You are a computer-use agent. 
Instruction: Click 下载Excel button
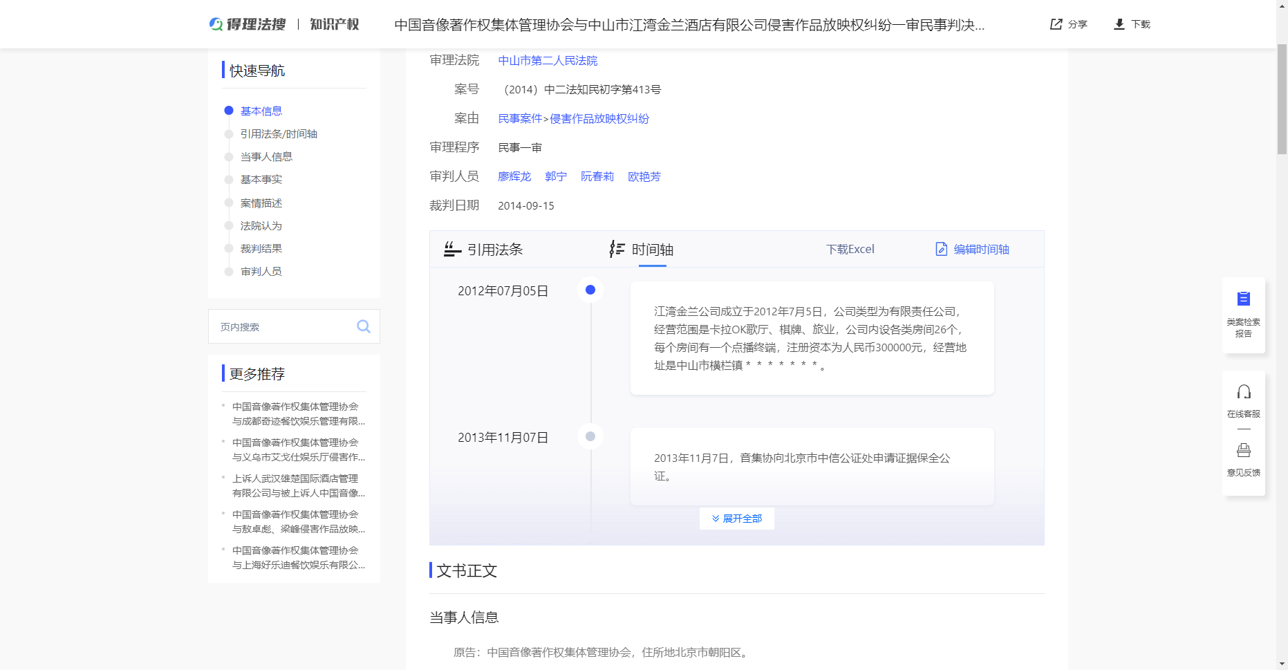click(x=850, y=249)
